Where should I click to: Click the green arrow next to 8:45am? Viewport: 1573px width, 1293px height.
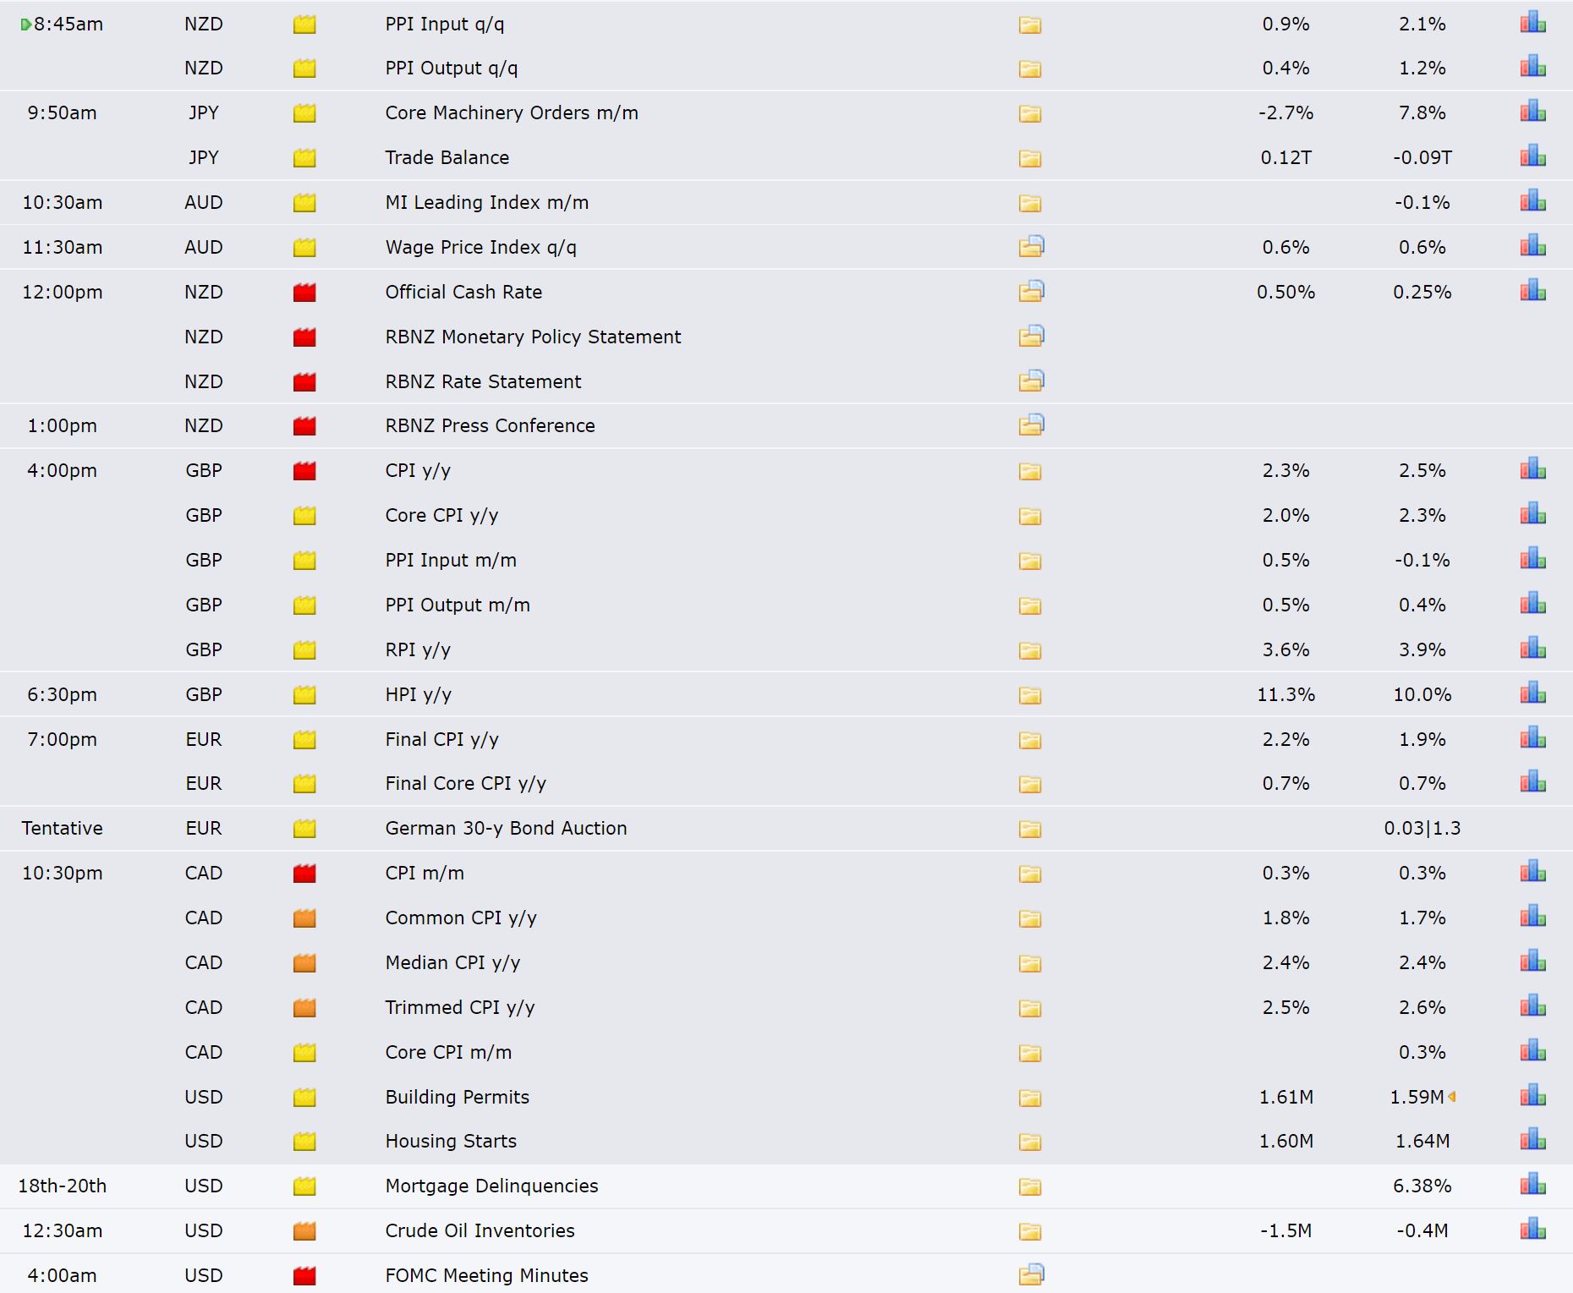point(26,25)
